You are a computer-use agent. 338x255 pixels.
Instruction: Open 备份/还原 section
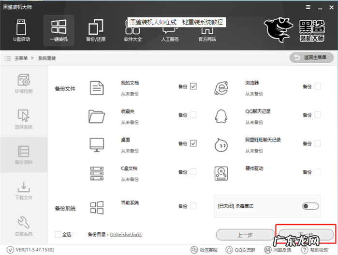tap(96, 30)
